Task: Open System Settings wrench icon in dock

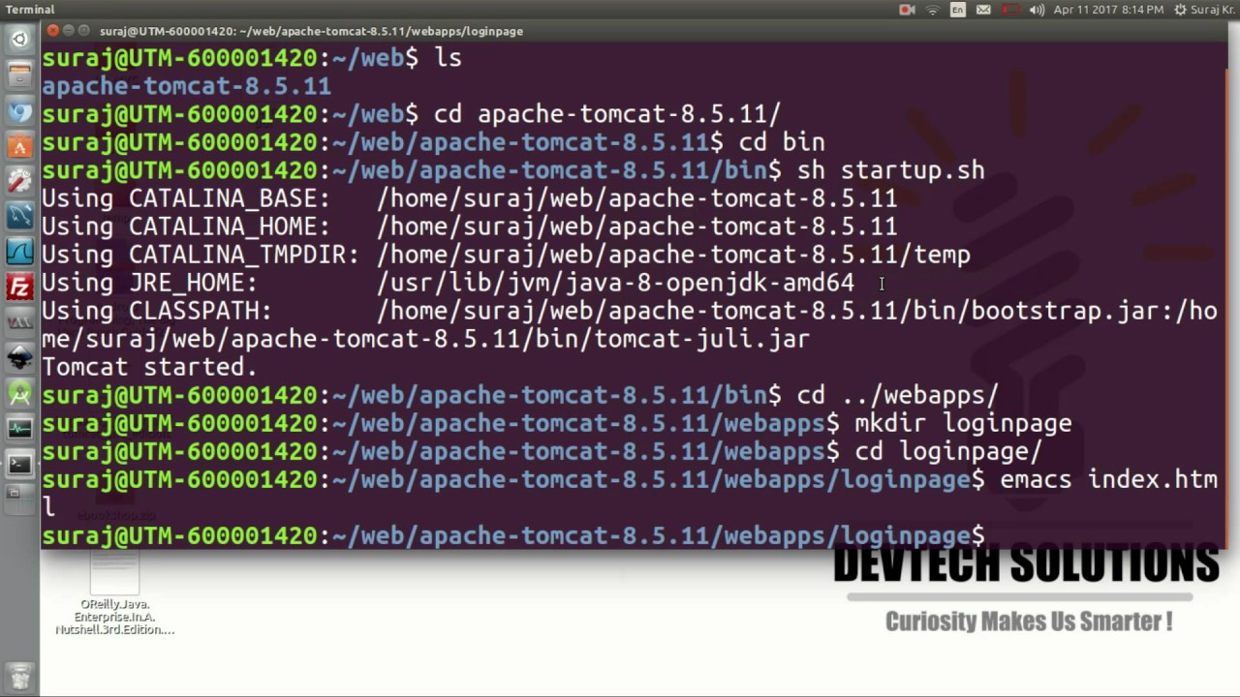Action: (19, 181)
